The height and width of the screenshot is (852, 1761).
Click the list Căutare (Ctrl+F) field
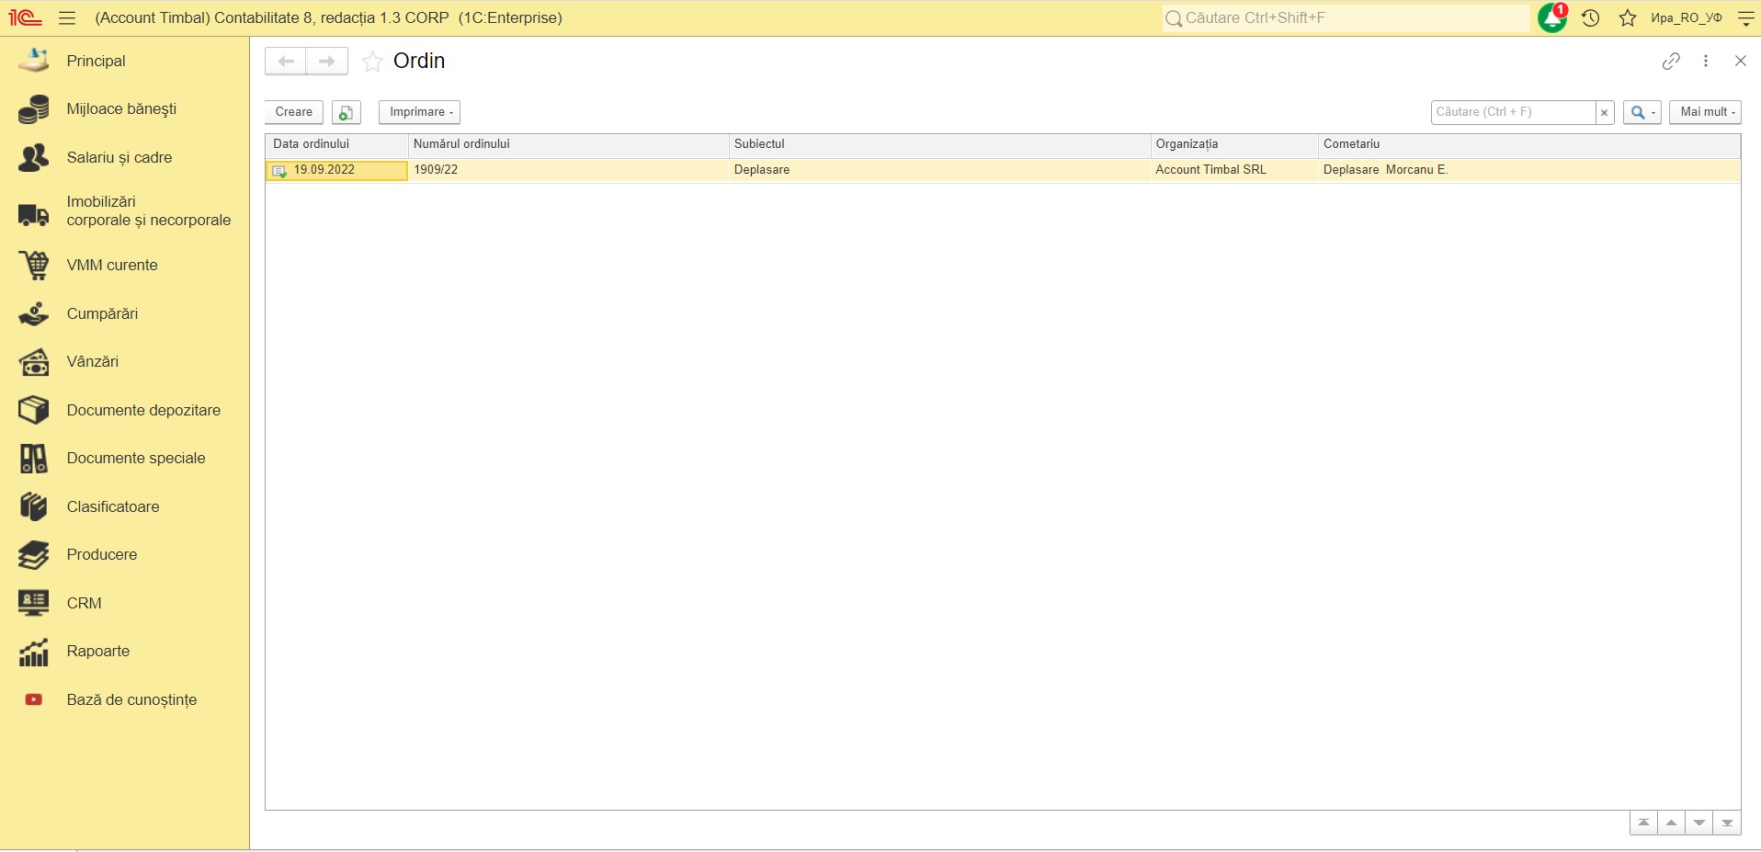tap(1513, 112)
